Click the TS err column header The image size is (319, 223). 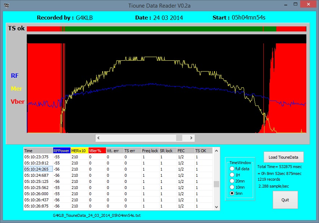[132, 151]
